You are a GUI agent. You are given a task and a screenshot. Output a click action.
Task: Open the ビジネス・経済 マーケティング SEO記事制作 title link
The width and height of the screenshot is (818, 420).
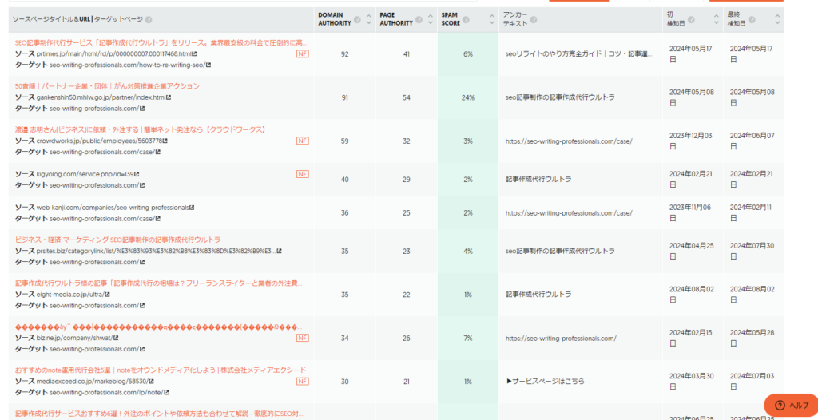coord(118,240)
